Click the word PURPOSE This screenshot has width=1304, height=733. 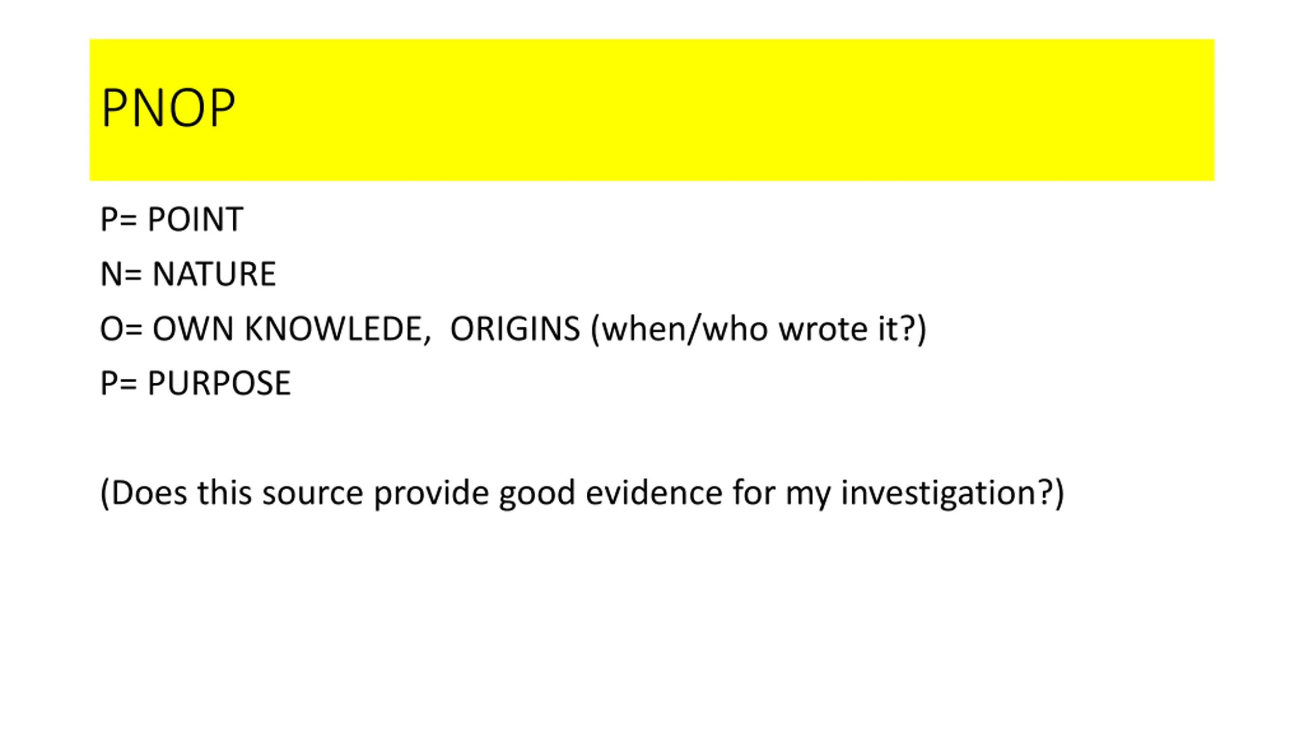[219, 383]
